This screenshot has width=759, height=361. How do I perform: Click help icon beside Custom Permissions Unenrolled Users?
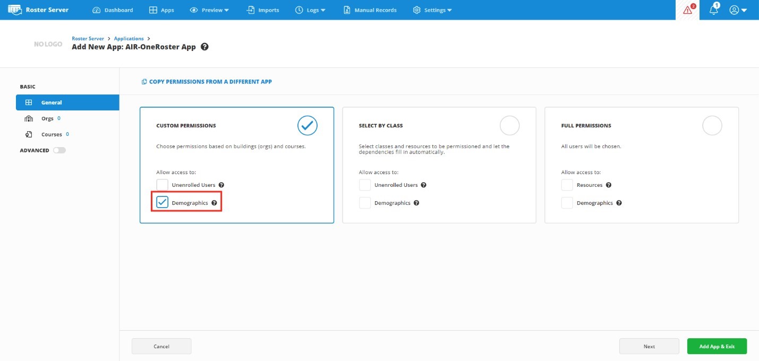(x=221, y=185)
